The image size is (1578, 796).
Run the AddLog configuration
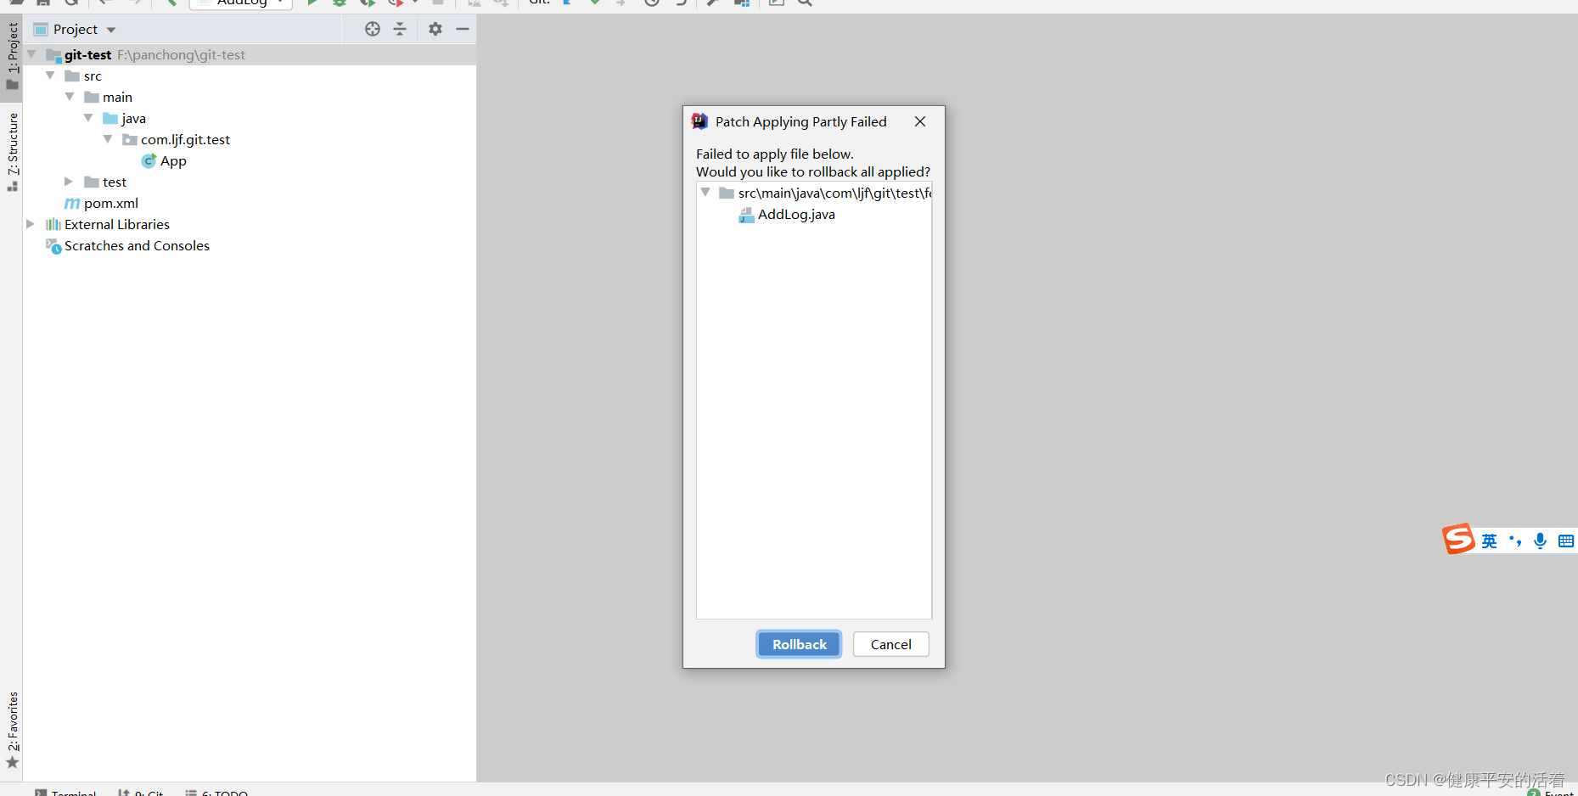point(312,3)
